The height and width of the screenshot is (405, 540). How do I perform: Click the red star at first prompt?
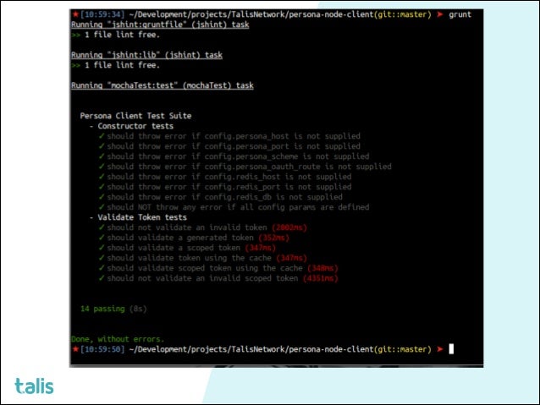click(x=75, y=14)
